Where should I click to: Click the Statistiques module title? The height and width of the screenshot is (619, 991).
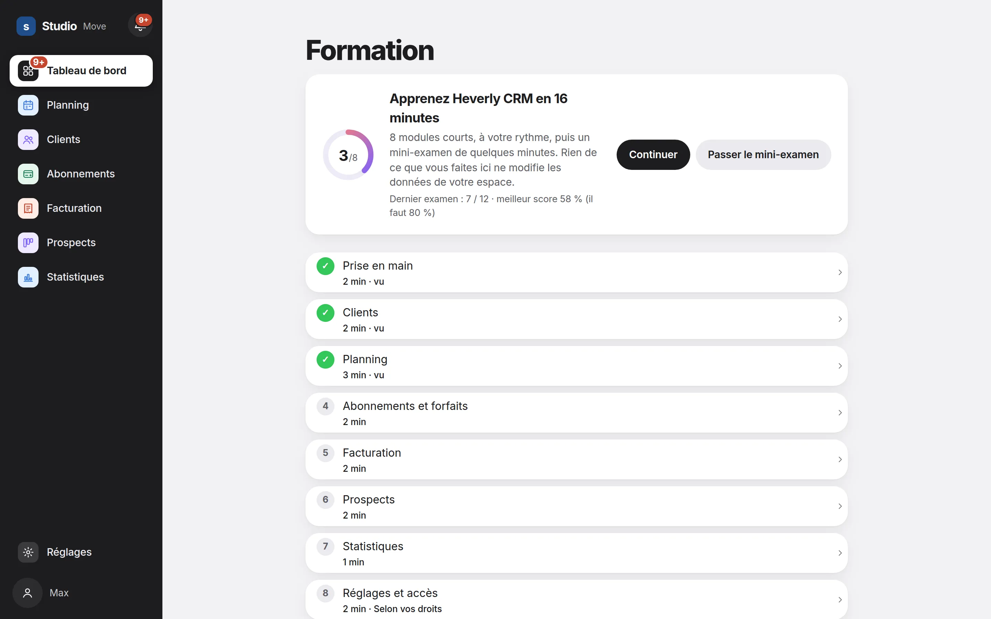pos(373,546)
